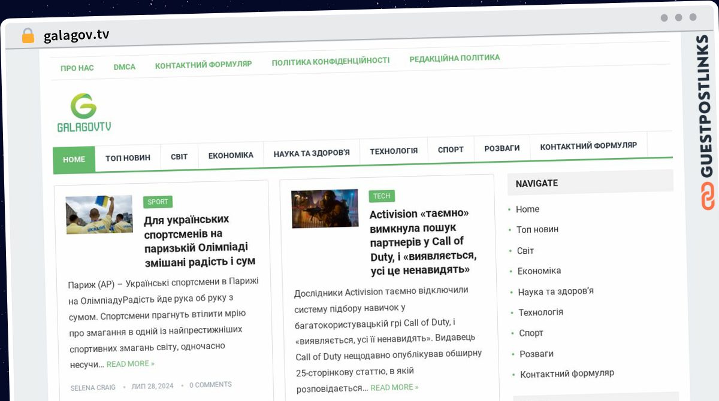Click the Ukrainian athletes article thumbnail
Screen dimensions: 719x401
(x=99, y=214)
